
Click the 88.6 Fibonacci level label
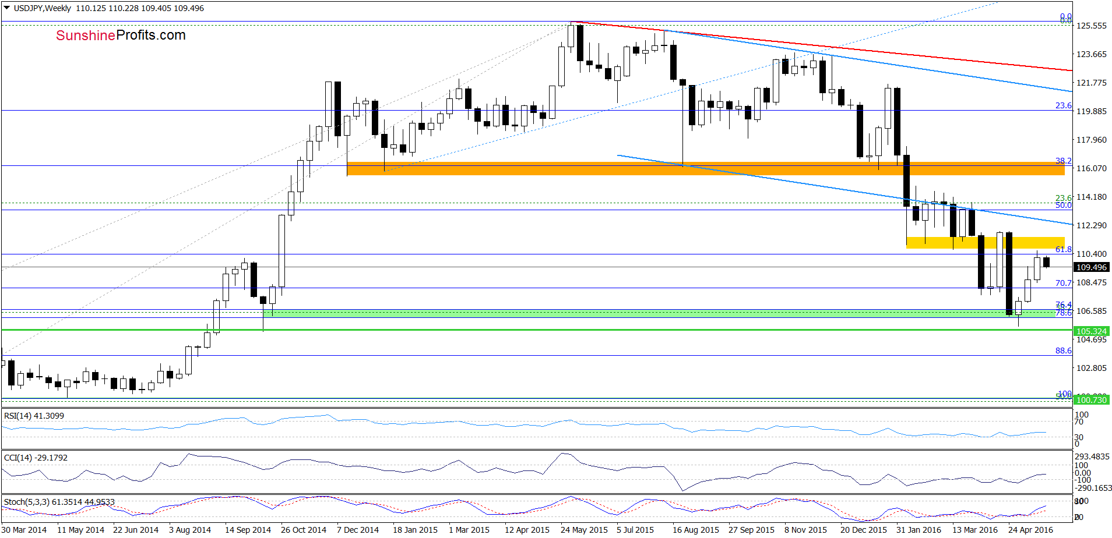[x=1064, y=351]
